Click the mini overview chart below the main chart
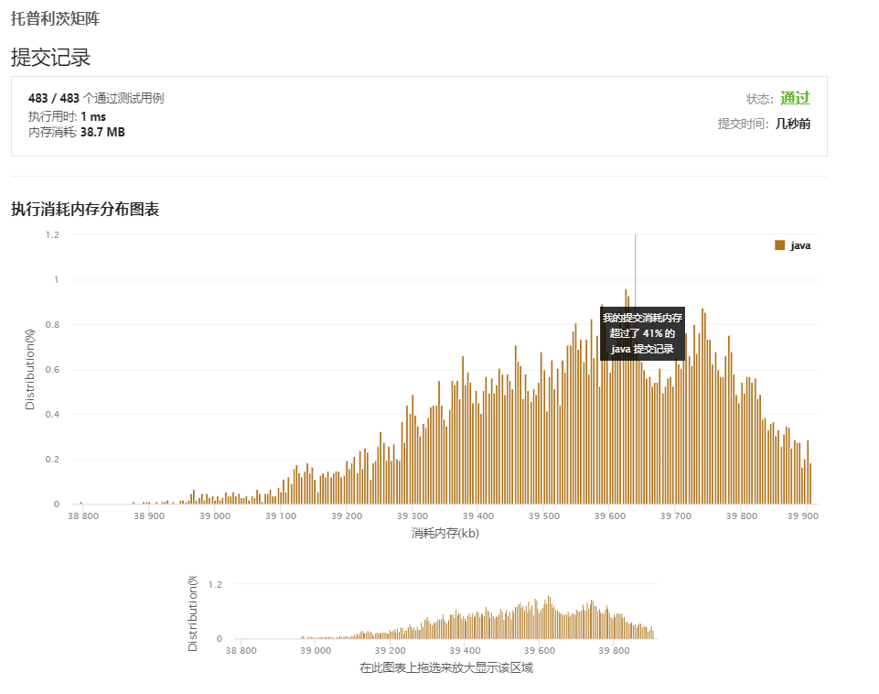Viewport: 879px width, 694px height. 445,612
